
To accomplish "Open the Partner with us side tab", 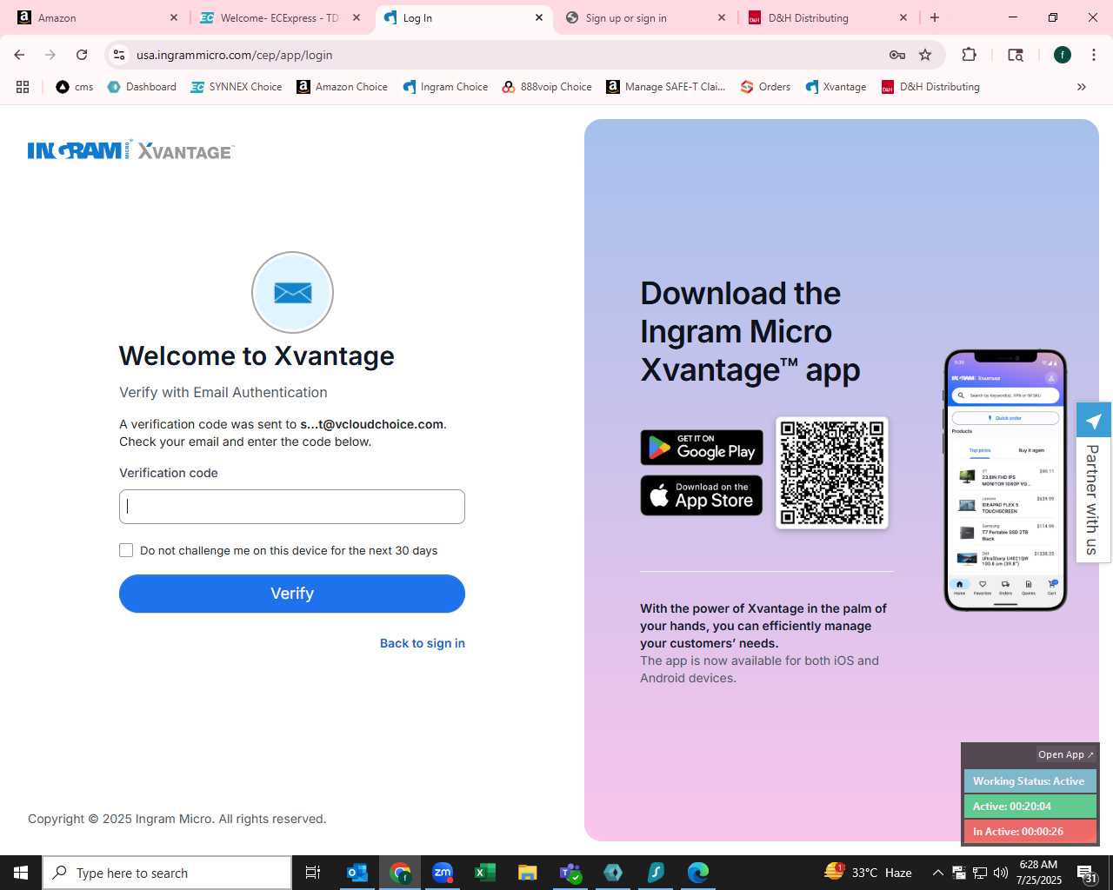I will pyautogui.click(x=1094, y=482).
